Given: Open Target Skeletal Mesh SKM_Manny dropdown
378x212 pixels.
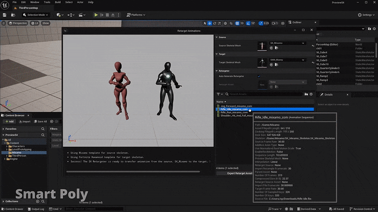Looking at the screenshot, I should pos(287,60).
